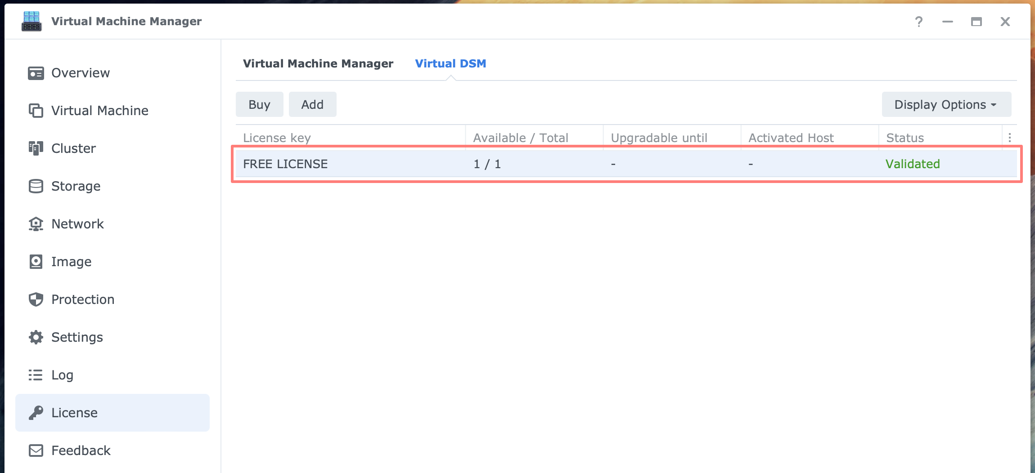Click the Network sidebar icon
The width and height of the screenshot is (1035, 473).
36,224
